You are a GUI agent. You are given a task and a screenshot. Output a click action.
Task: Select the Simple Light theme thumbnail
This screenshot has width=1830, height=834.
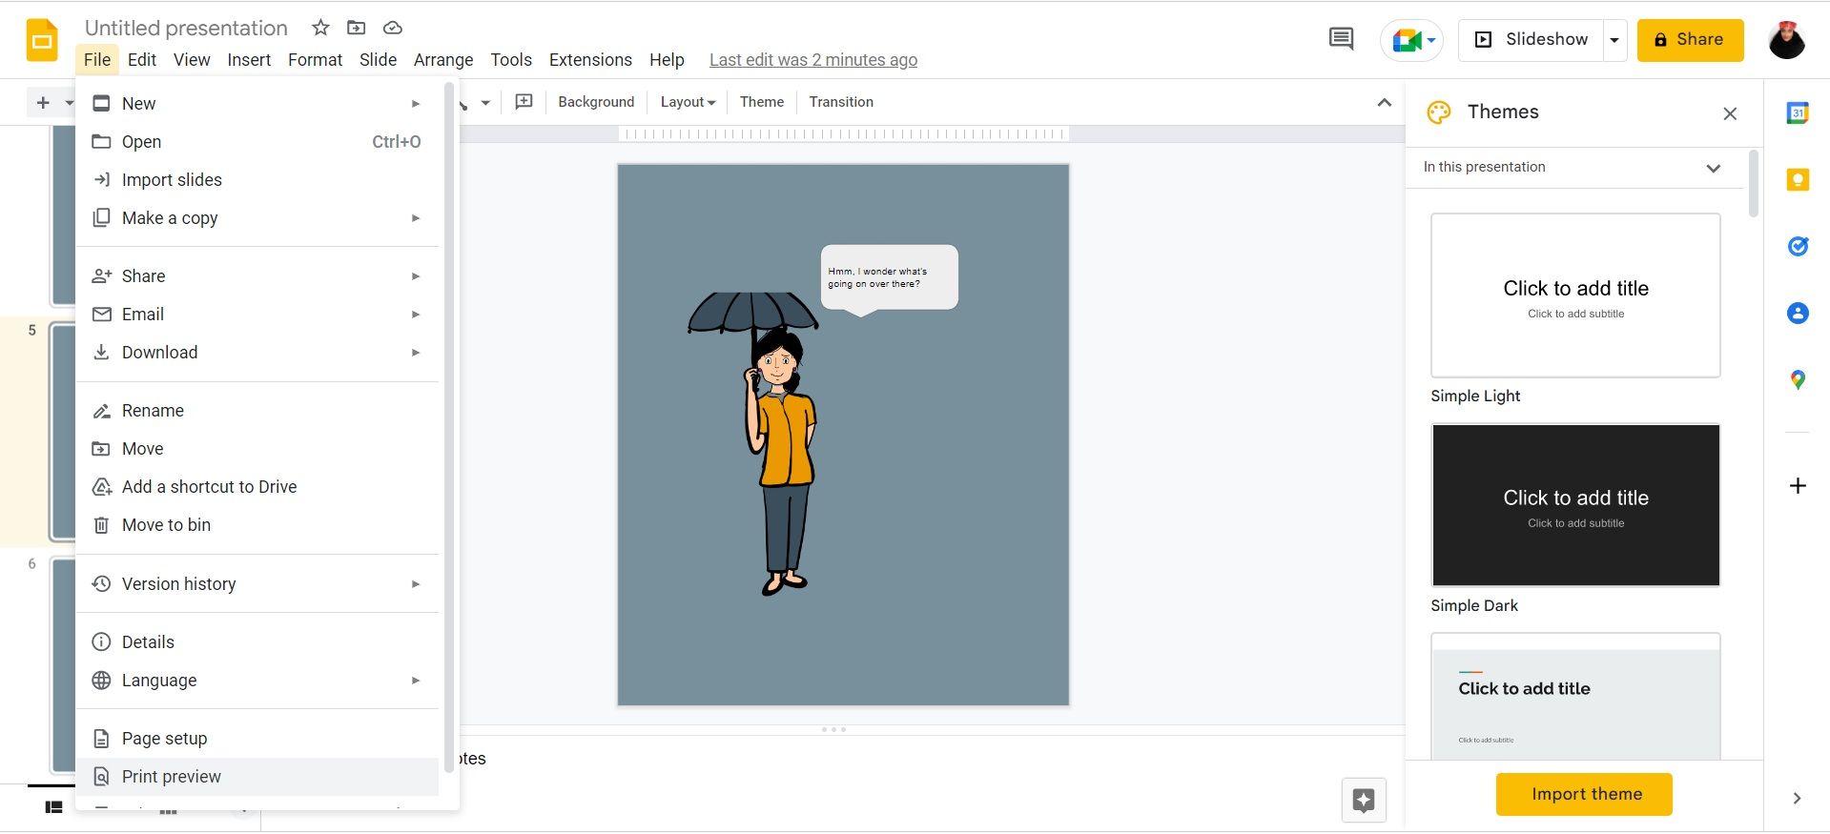click(1575, 295)
